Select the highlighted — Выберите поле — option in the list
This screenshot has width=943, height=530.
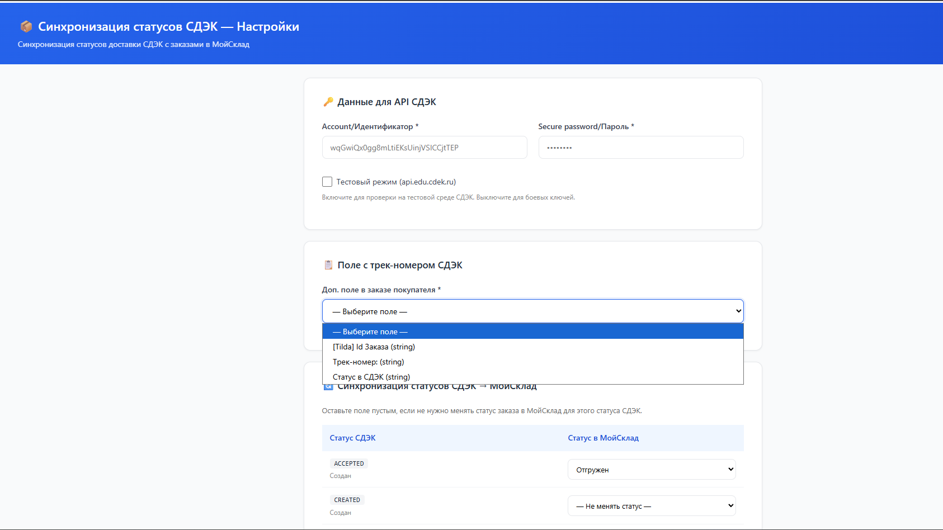[533, 332]
